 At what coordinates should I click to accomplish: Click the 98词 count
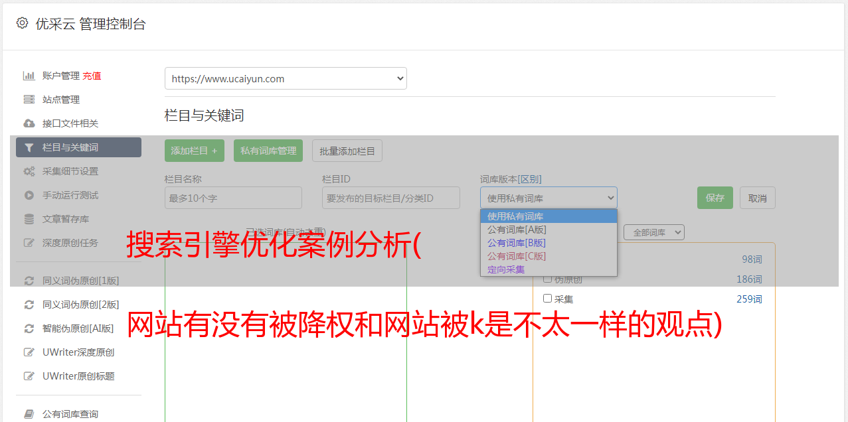[752, 259]
